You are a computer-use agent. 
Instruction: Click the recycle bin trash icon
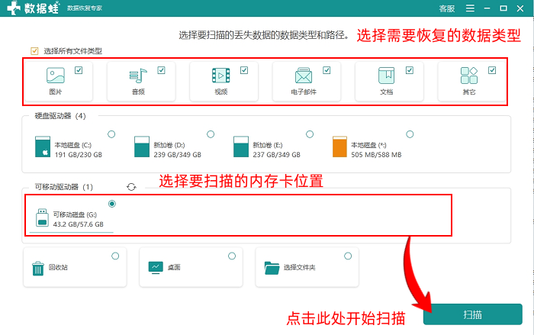(38, 268)
